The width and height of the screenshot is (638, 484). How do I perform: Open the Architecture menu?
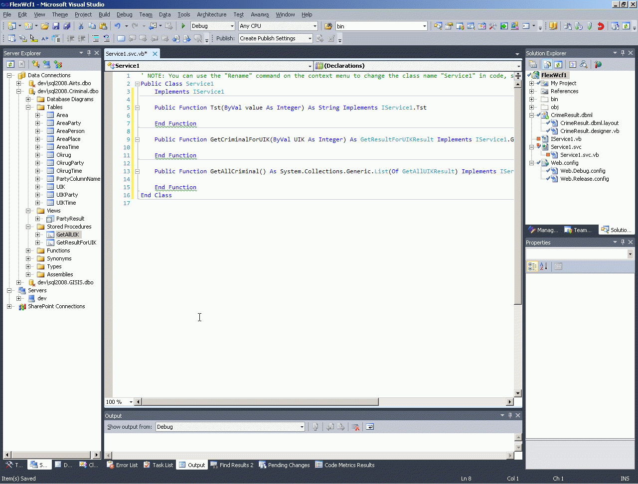[211, 14]
